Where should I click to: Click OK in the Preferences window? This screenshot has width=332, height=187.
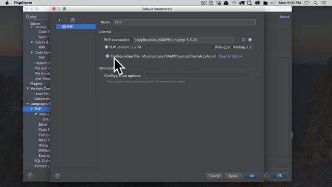pyautogui.click(x=280, y=176)
